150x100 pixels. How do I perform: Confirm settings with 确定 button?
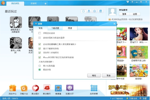tap(94, 75)
